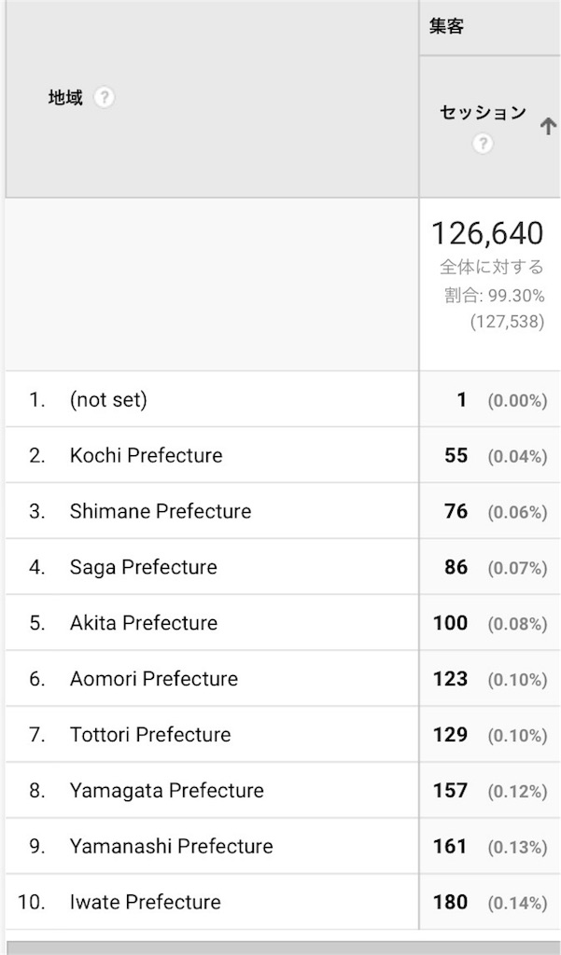Viewport: 561px width, 955px height.
Task: Click Iwate's session count 180
Action: (451, 902)
